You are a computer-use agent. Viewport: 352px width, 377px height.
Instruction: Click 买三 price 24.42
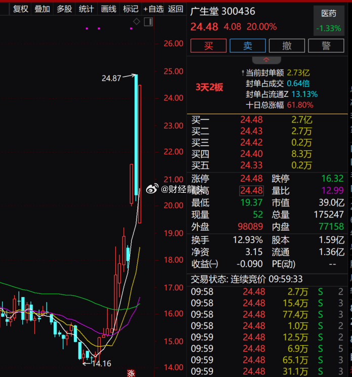pos(251,143)
